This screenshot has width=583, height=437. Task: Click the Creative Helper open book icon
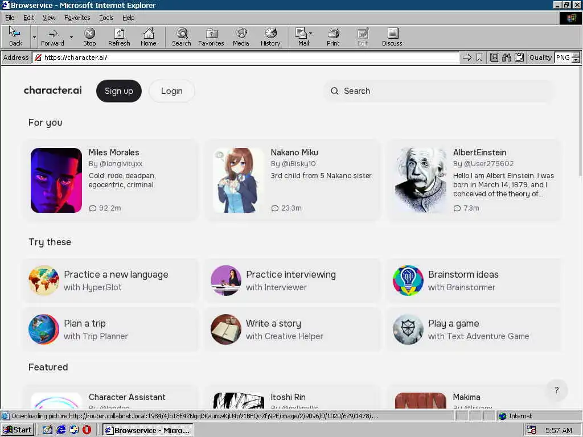(225, 329)
